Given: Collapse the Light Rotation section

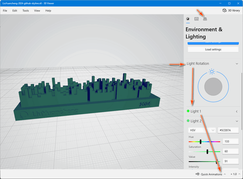Looking at the screenshot, I should point(237,64).
